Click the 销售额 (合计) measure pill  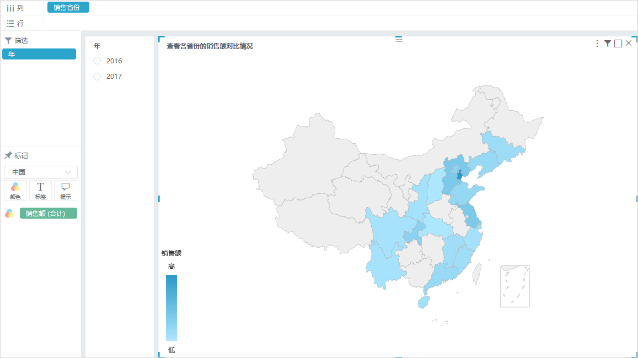[49, 213]
